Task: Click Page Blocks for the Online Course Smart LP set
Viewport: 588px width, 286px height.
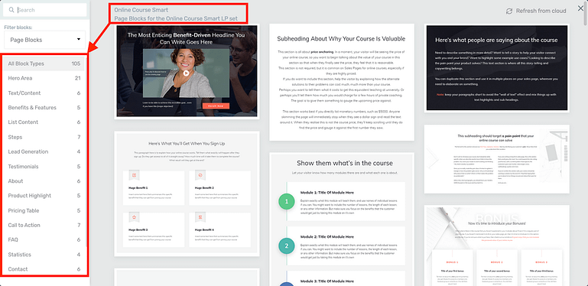Action: (x=176, y=19)
